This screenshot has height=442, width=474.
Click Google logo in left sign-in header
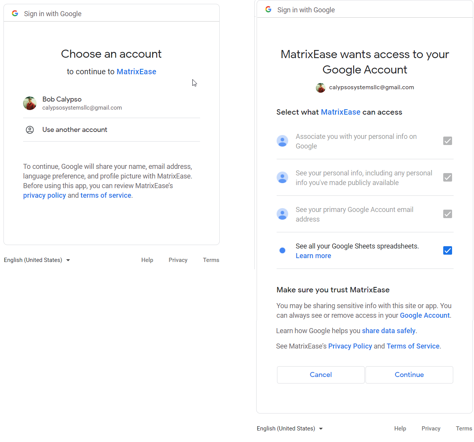coord(15,13)
